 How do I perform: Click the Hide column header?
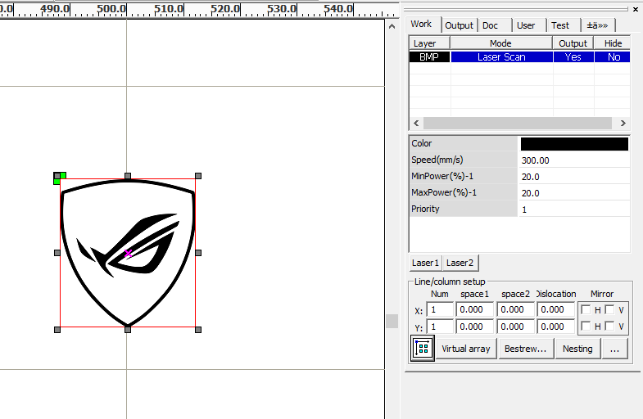click(612, 43)
